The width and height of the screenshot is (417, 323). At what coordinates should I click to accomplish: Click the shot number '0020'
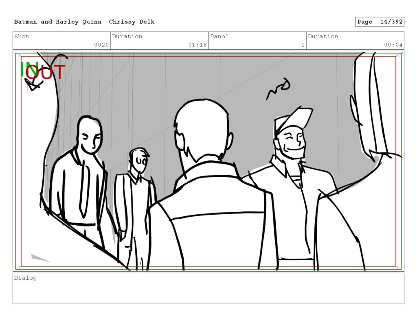click(101, 45)
